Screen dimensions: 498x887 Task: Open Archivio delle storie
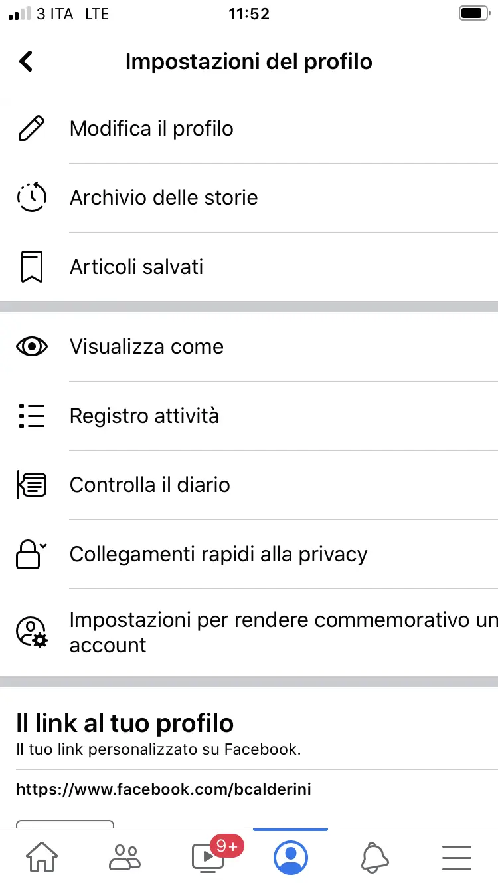click(163, 197)
